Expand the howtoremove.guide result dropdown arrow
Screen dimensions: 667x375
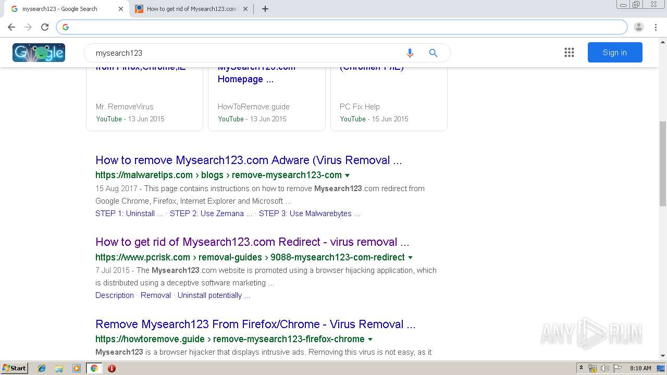(x=370, y=340)
